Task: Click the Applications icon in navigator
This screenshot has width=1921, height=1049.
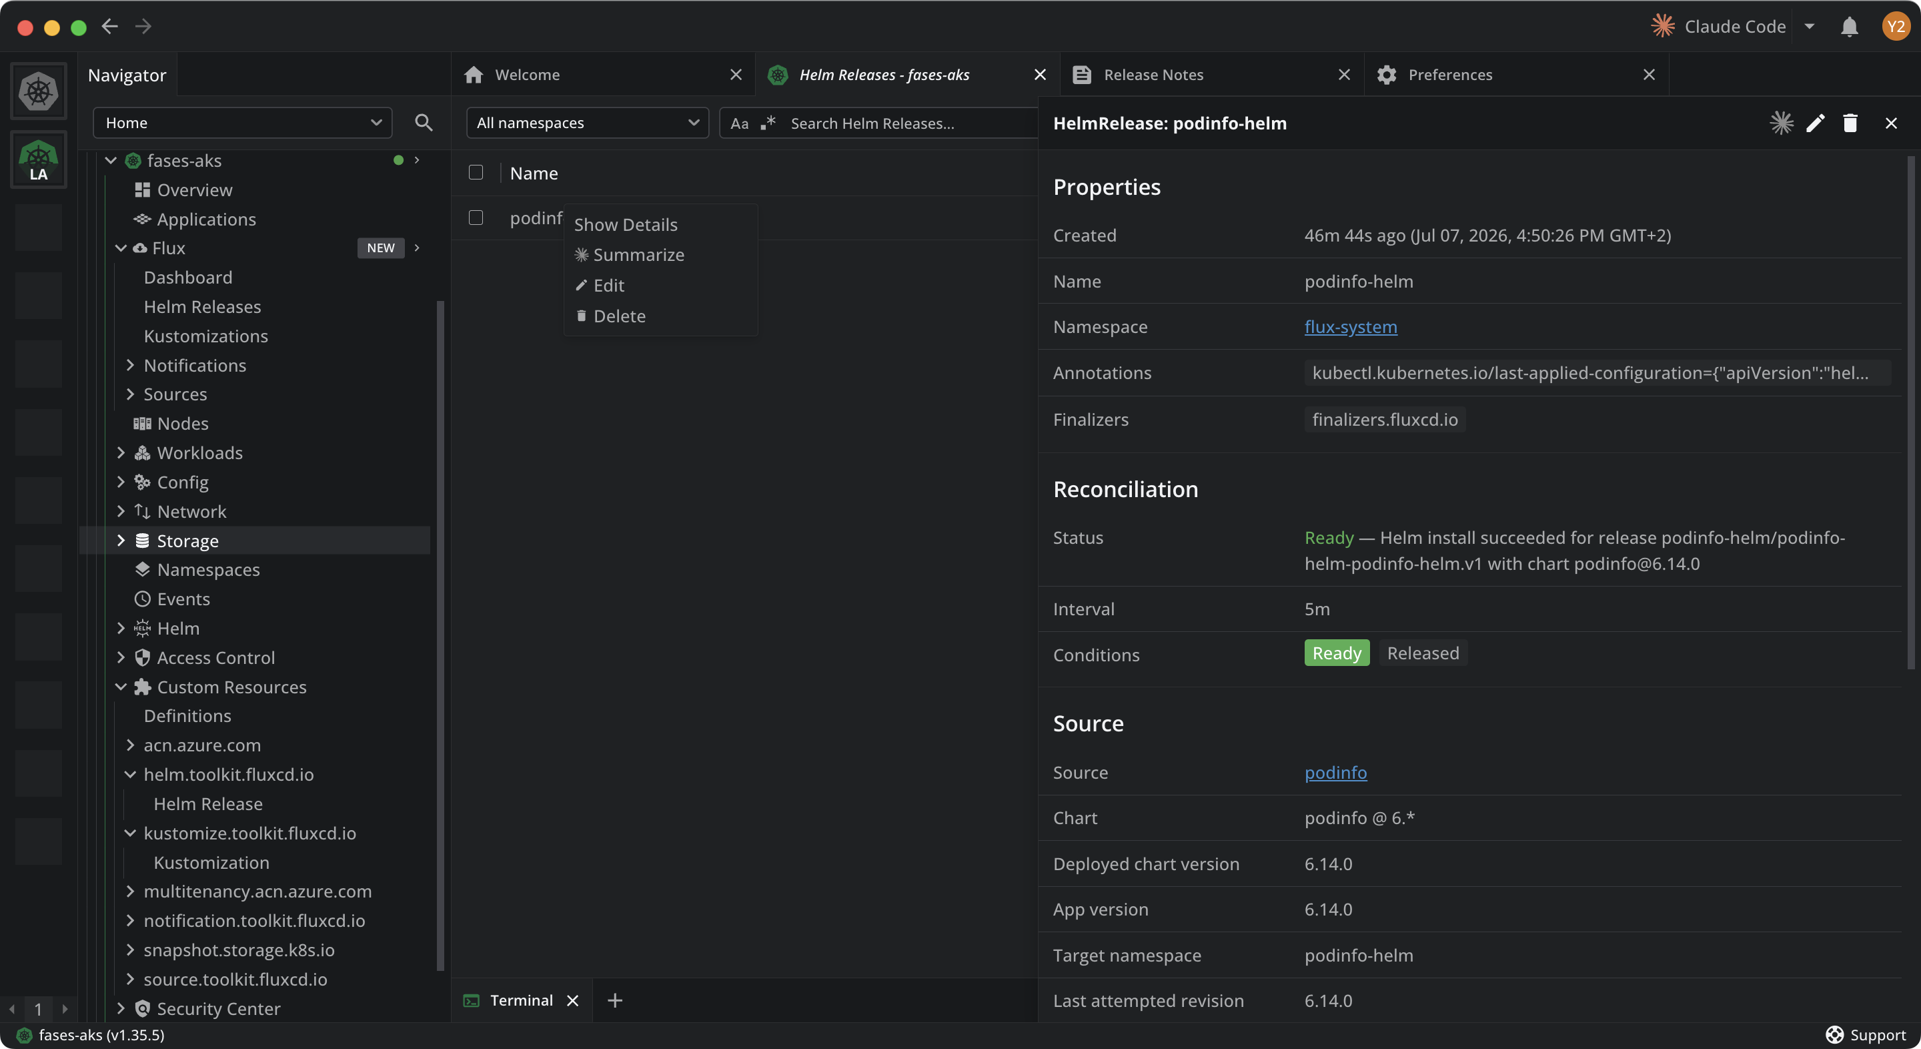Action: [141, 220]
